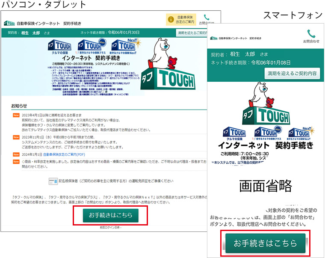Tap 見守るクルマの保険NexT logo on smartphone
The height and width of the screenshot is (258, 325).
[x=300, y=133]
